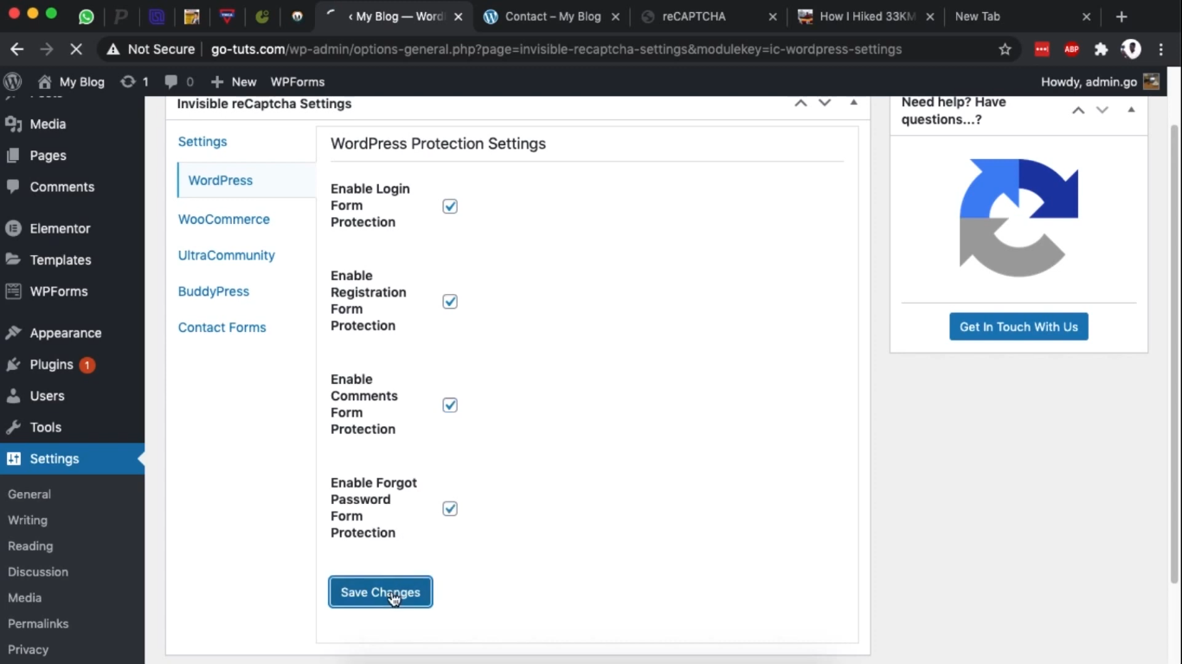
Task: Close the New Tab browser tab
Action: pos(1087,16)
